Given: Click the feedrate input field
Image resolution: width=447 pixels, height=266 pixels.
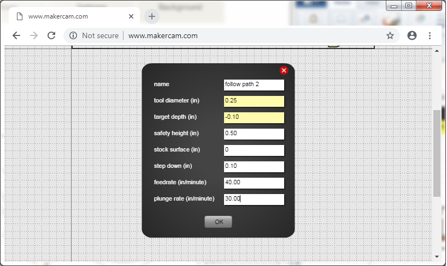Looking at the screenshot, I should coord(254,183).
